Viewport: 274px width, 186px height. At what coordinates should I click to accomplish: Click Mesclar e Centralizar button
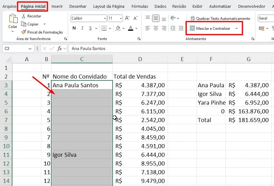210,29
